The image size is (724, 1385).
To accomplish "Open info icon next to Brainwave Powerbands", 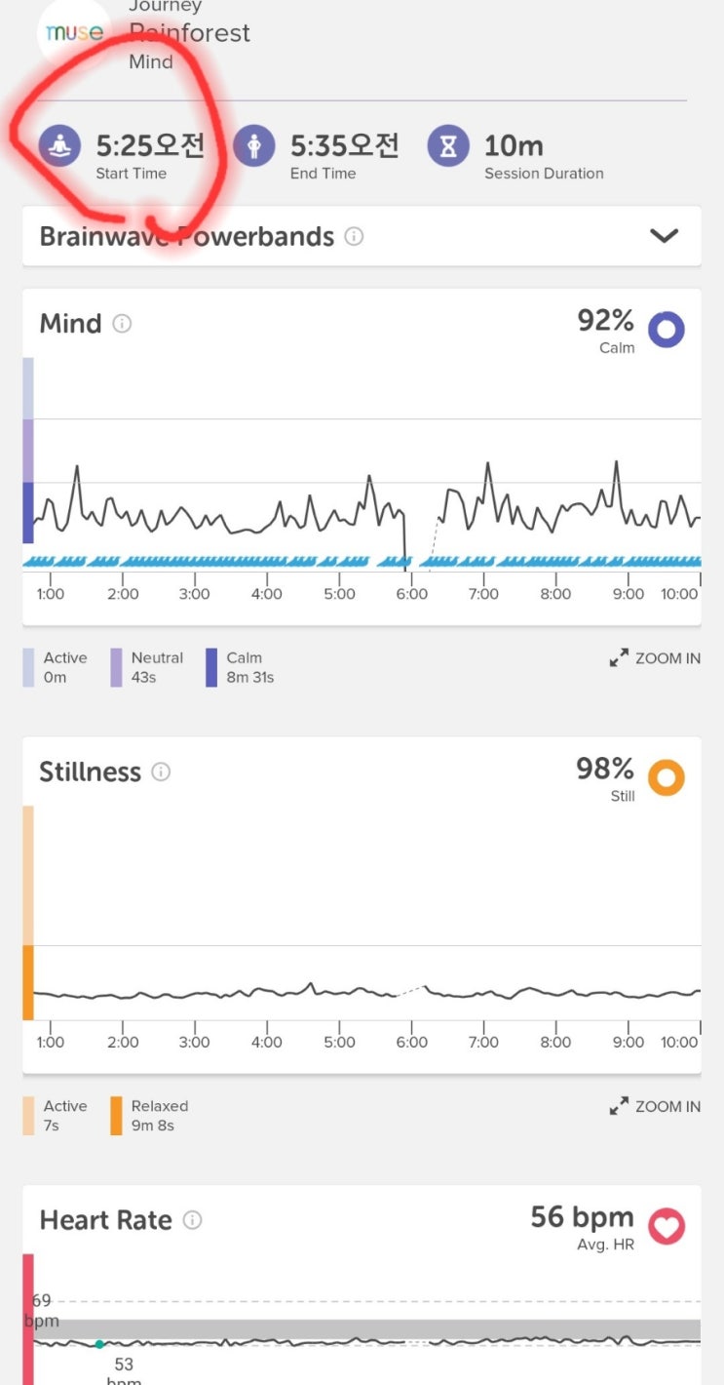I will (355, 236).
